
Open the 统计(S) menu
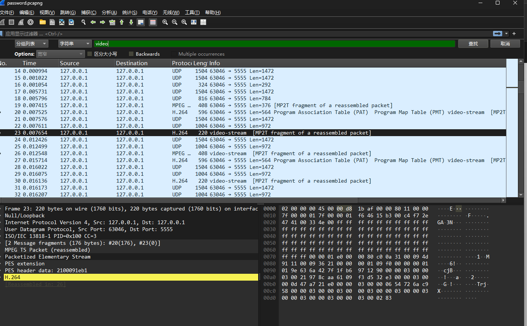(x=130, y=13)
